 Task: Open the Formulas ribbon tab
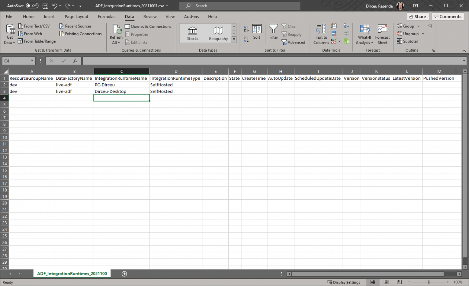(107, 16)
